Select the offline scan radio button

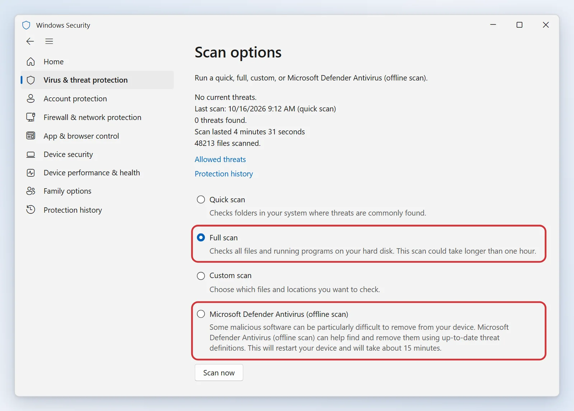pyautogui.click(x=201, y=314)
